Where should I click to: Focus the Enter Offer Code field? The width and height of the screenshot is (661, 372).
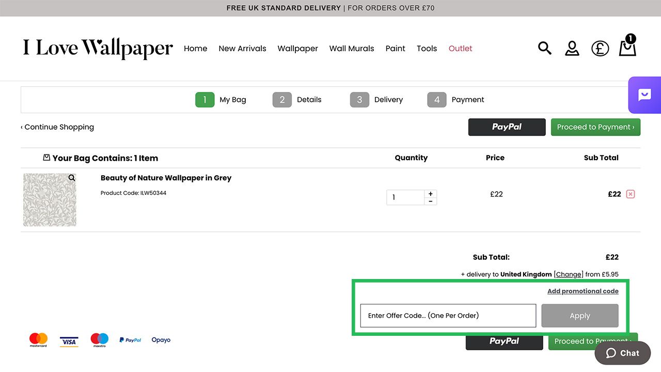(x=448, y=316)
